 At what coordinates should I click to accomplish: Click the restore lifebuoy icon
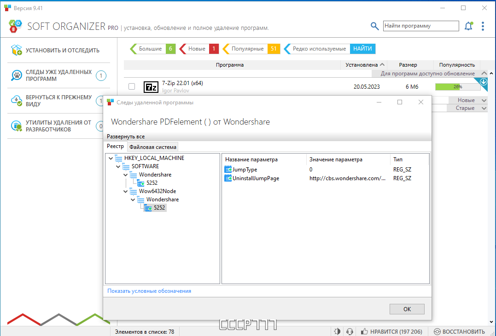(x=437, y=331)
